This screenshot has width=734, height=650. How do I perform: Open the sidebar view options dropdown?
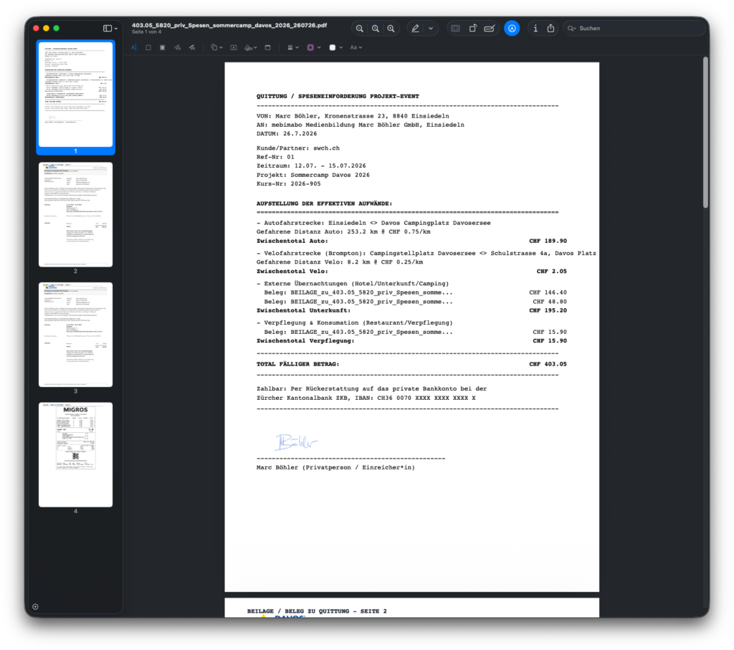point(110,29)
